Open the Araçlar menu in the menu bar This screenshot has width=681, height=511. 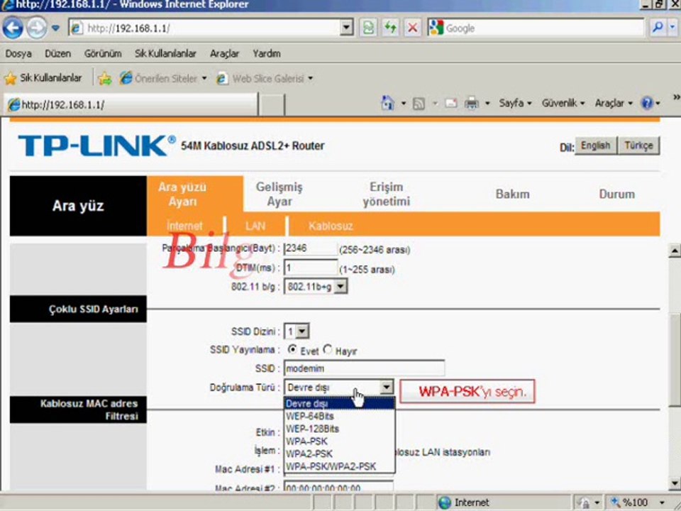(225, 53)
